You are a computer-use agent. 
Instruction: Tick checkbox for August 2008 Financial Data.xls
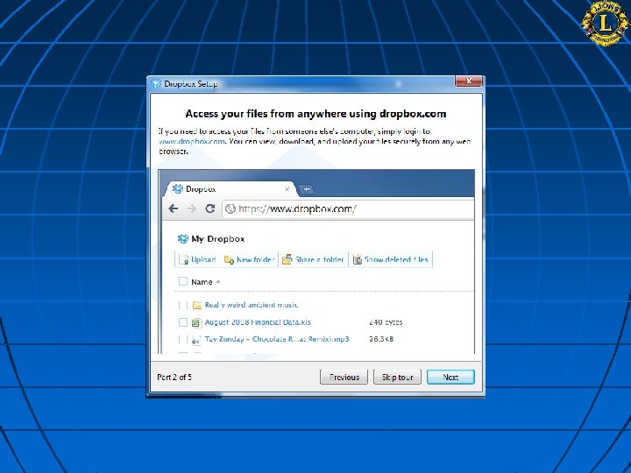tap(182, 322)
